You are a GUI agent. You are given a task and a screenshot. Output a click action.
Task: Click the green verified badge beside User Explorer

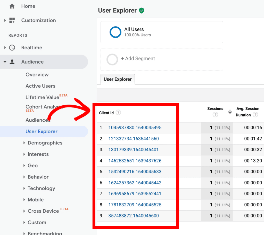click(x=141, y=11)
